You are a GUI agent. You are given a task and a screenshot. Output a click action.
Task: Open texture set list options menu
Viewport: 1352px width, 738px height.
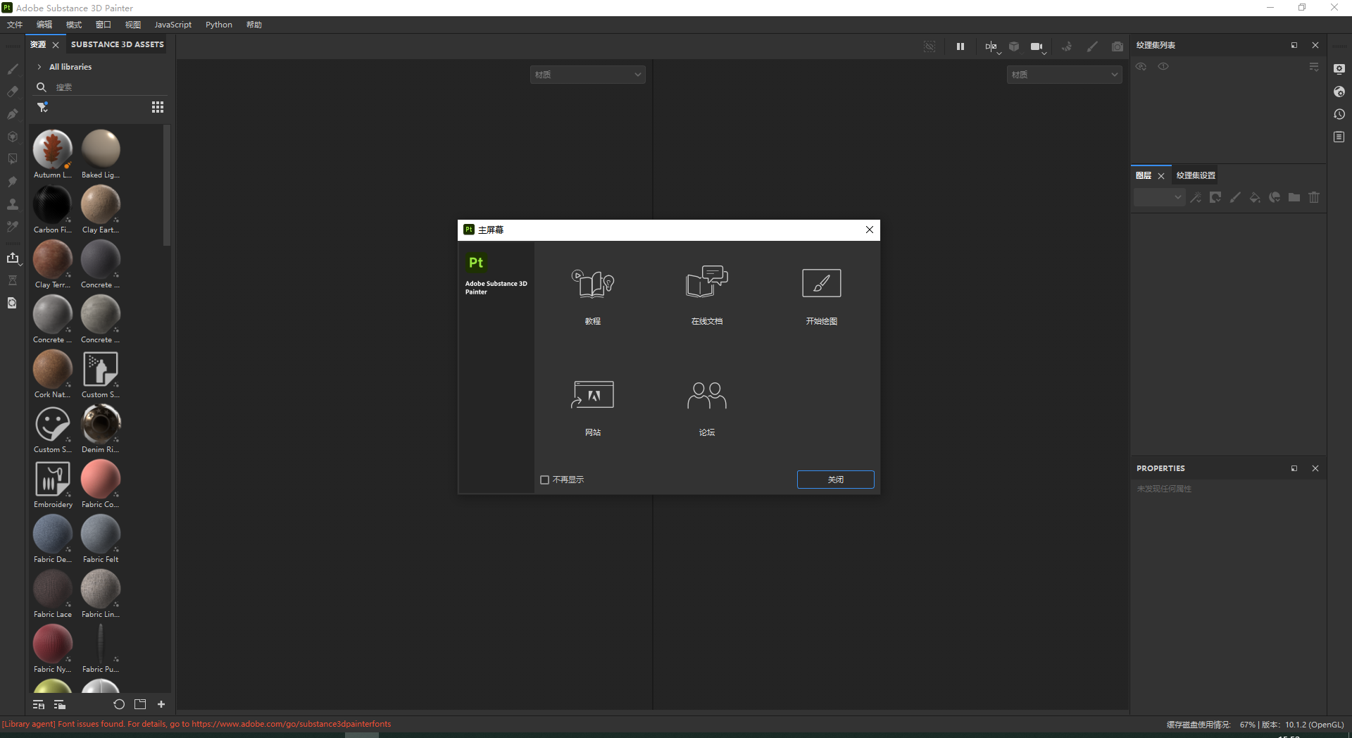[x=1314, y=66]
